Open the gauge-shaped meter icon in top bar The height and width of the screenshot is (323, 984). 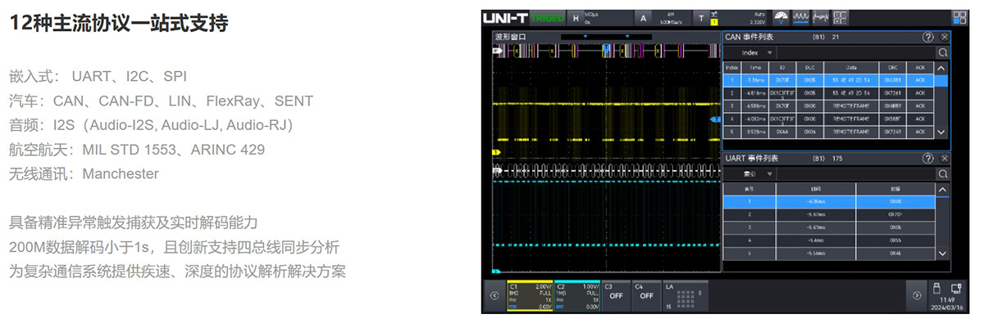pos(780,17)
